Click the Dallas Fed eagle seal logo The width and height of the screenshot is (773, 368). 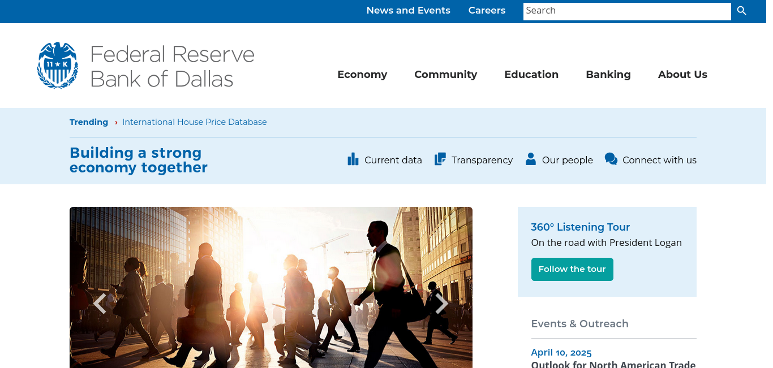[58, 66]
